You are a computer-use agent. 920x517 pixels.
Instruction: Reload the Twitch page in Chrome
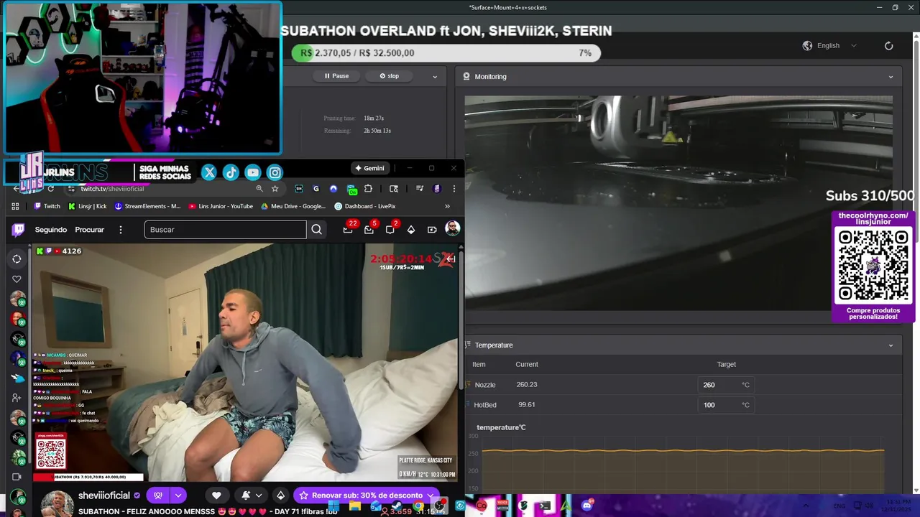(50, 189)
